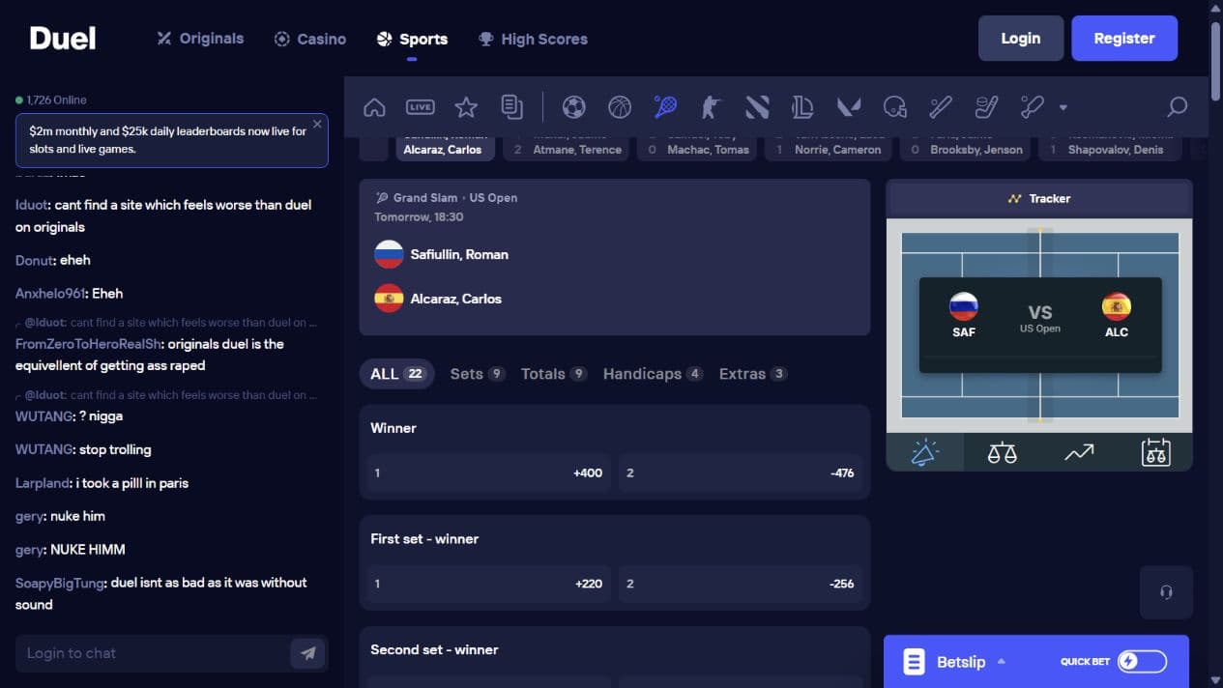Viewport: 1223px width, 688px height.
Task: Open tracker head-to-head scales icon
Action: click(x=1002, y=452)
